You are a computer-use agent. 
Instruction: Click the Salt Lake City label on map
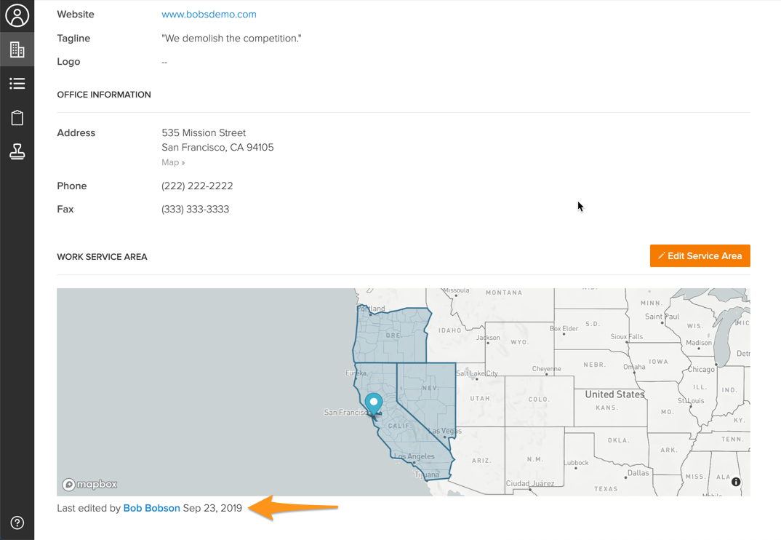coord(477,373)
